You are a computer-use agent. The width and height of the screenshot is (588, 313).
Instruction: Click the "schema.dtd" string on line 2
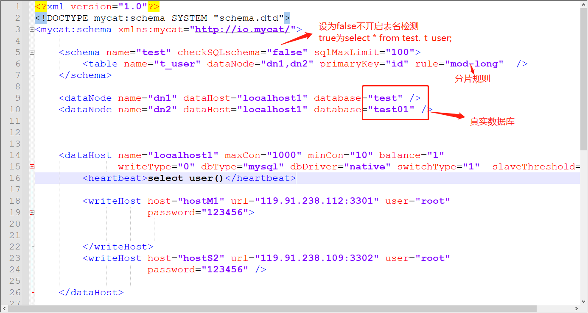click(x=249, y=18)
